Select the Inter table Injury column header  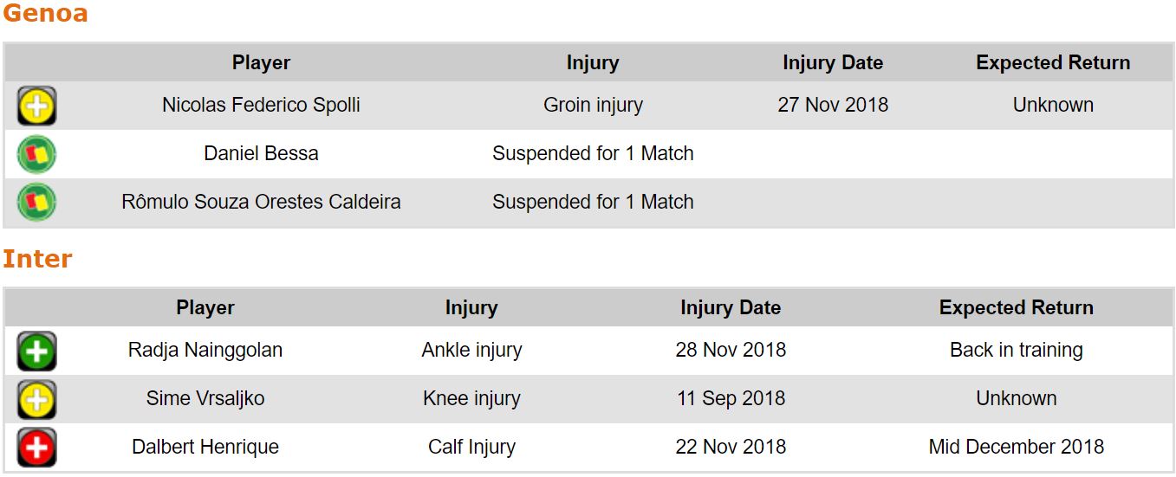(471, 308)
